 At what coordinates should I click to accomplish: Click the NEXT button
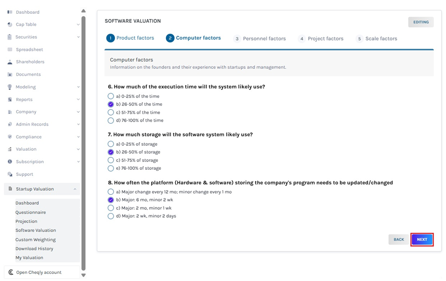click(422, 240)
